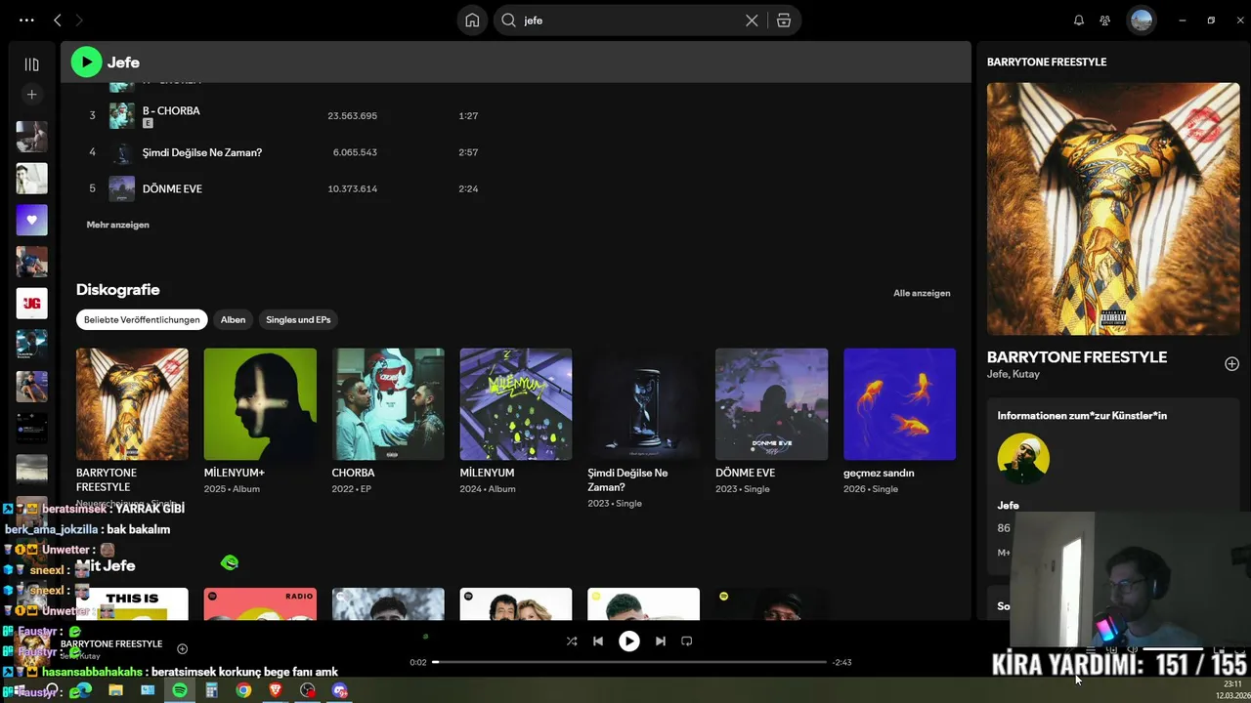The height and width of the screenshot is (703, 1251).
Task: Skip to the next track
Action: click(x=661, y=641)
